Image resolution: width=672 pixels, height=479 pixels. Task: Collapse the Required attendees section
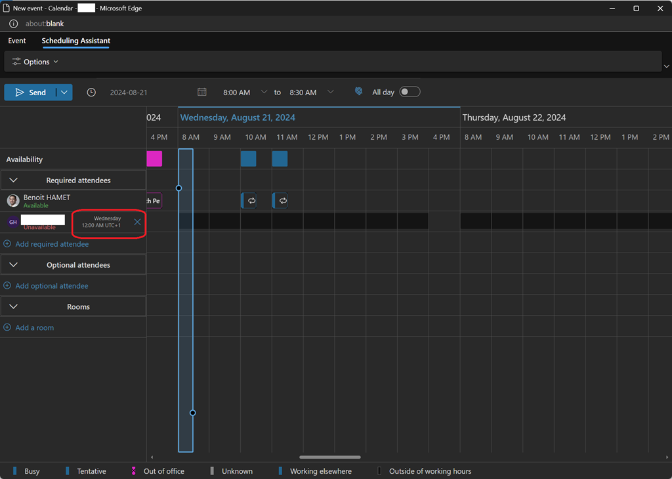pos(13,180)
